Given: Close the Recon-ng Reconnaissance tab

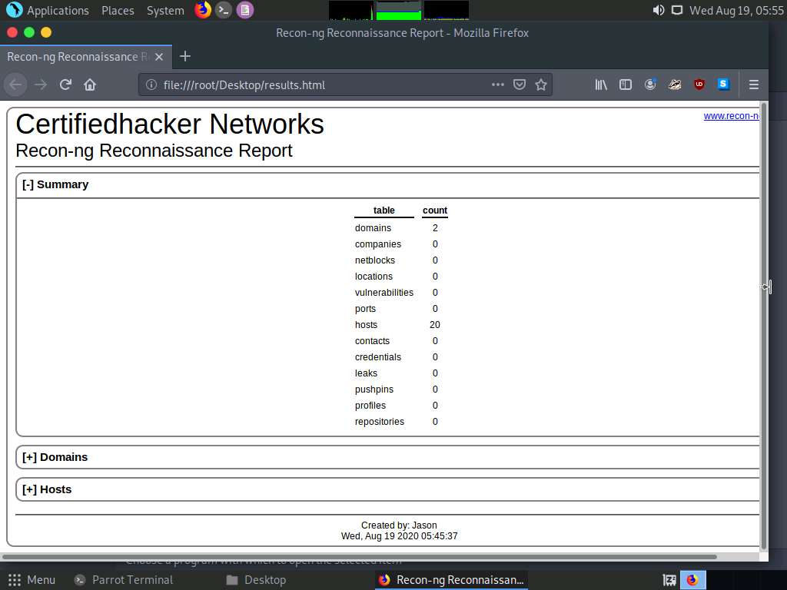Looking at the screenshot, I should click(159, 57).
